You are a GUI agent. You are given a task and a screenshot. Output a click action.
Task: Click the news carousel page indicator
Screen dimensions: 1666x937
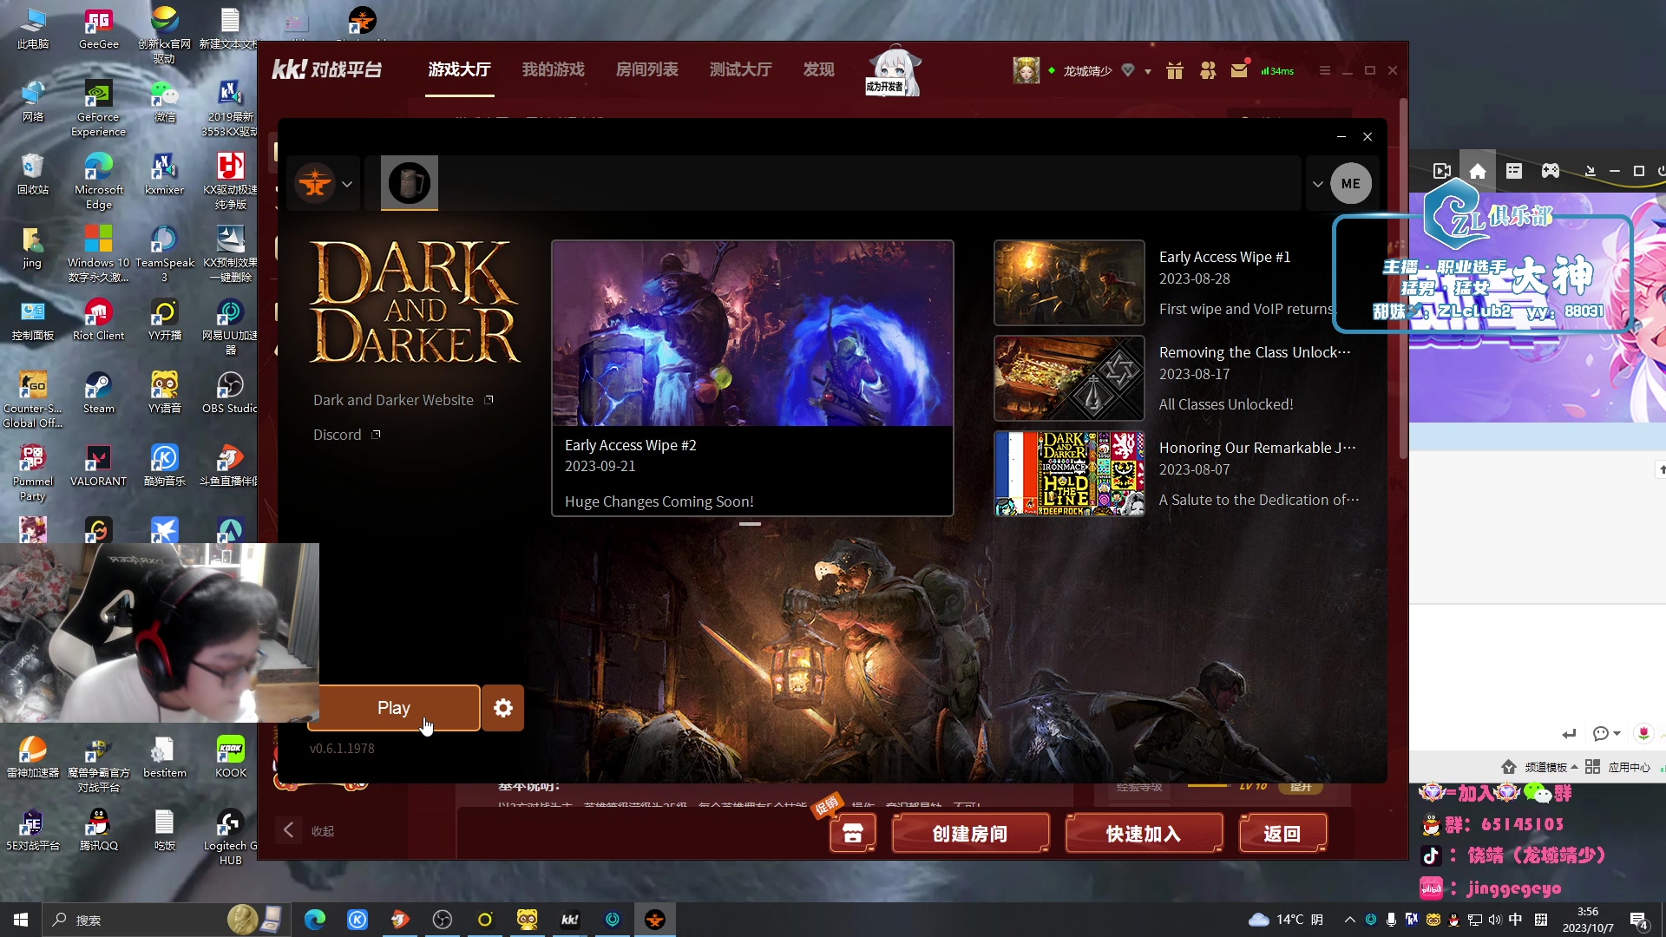(x=750, y=524)
